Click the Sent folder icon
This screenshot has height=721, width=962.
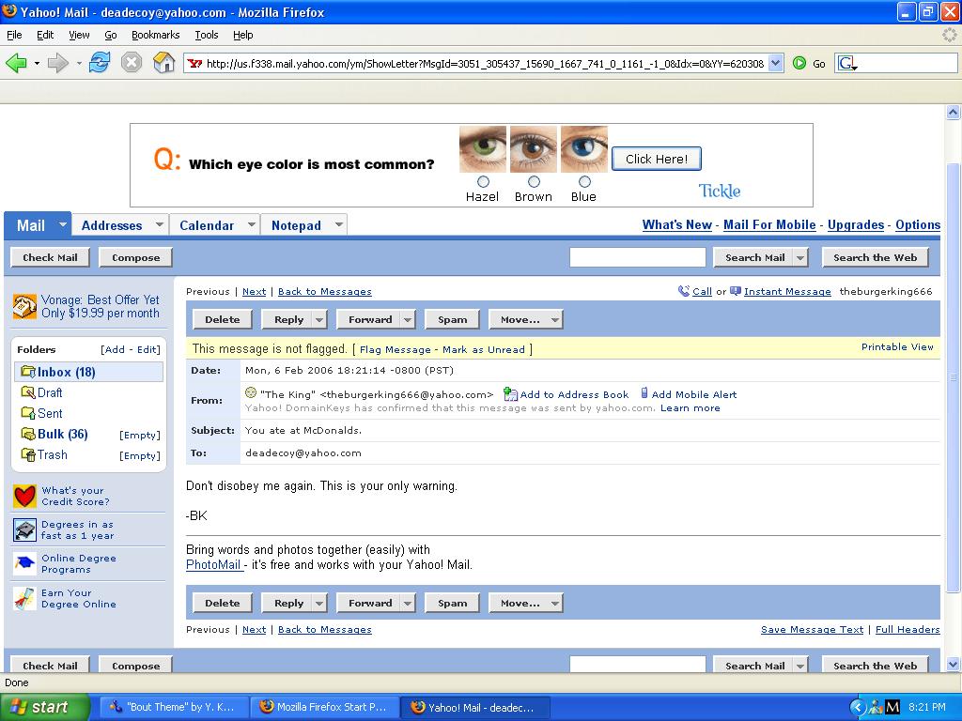click(x=28, y=413)
